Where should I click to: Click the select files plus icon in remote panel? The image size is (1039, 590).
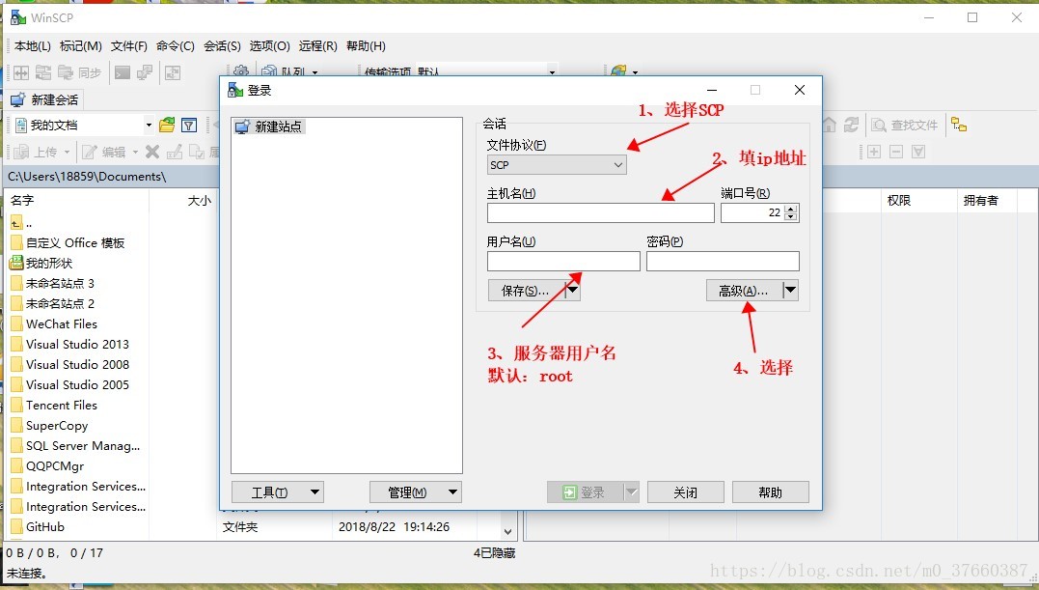[x=874, y=152]
